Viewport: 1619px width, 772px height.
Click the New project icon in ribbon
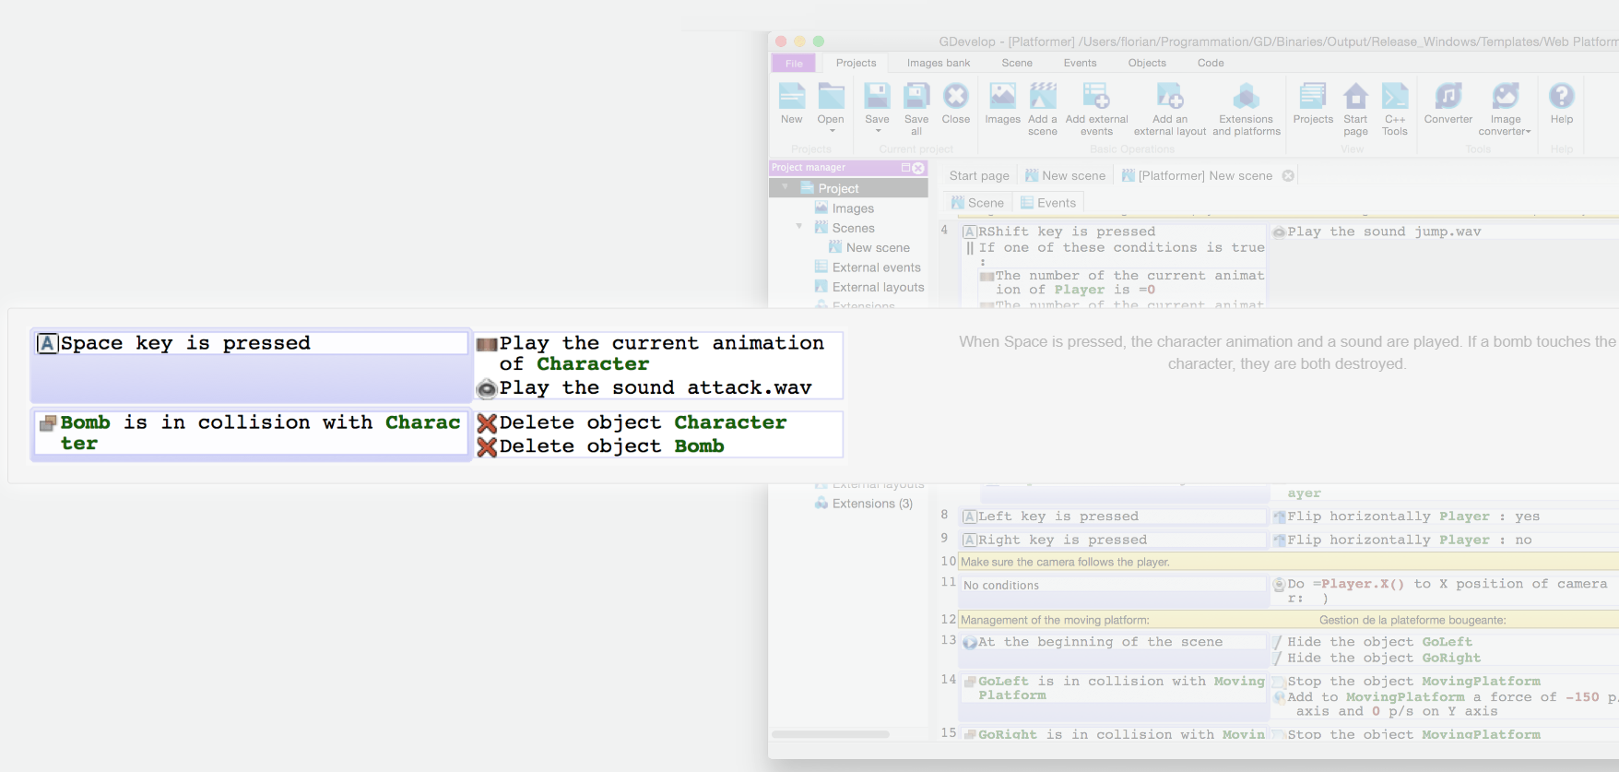791,98
